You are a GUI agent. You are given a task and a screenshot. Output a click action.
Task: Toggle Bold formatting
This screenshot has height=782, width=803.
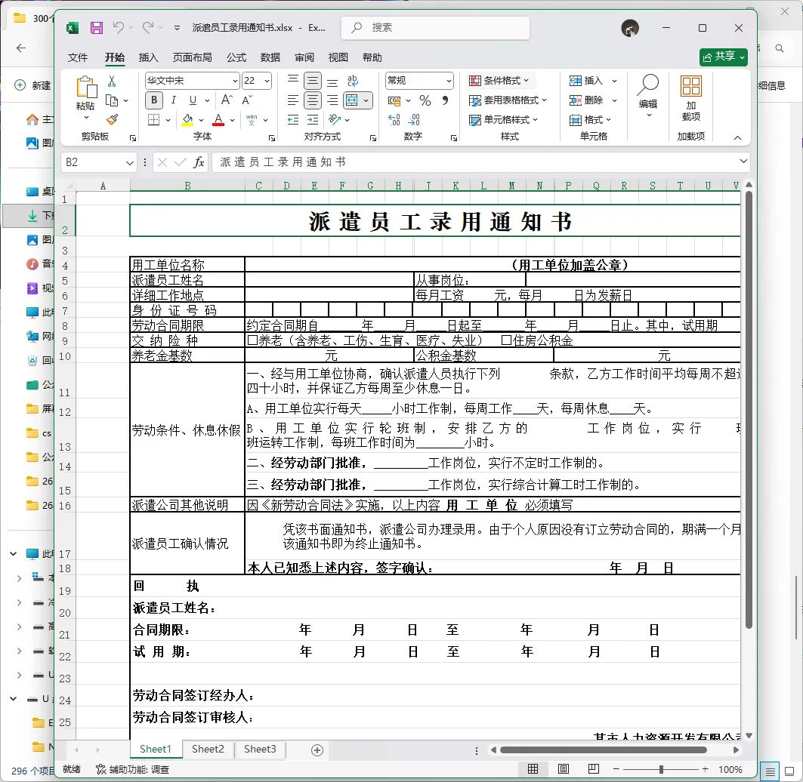coord(154,100)
